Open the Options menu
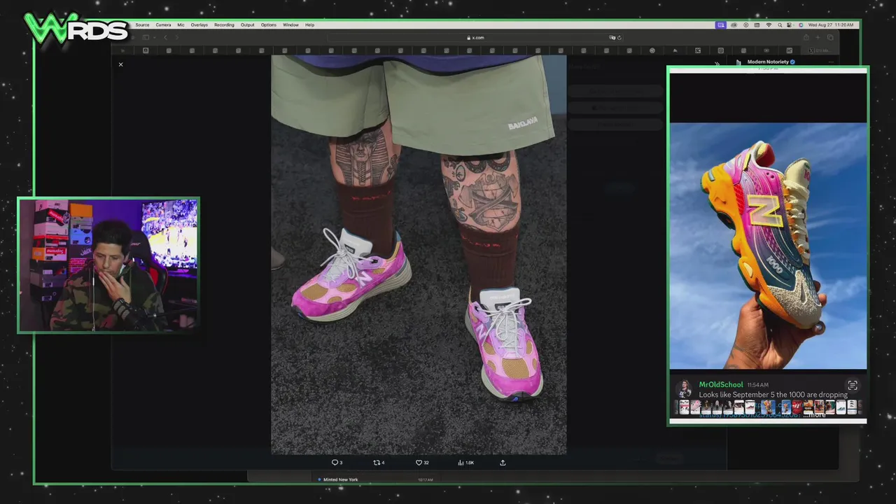The height and width of the screenshot is (504, 896). 269,25
